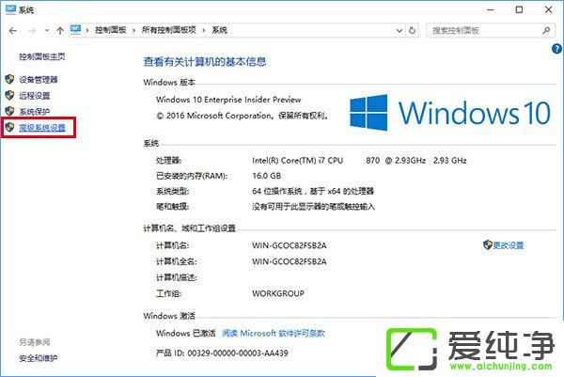Viewport: 564px width, 377px height.
Task: Click the system window title icon
Action: click(10, 9)
